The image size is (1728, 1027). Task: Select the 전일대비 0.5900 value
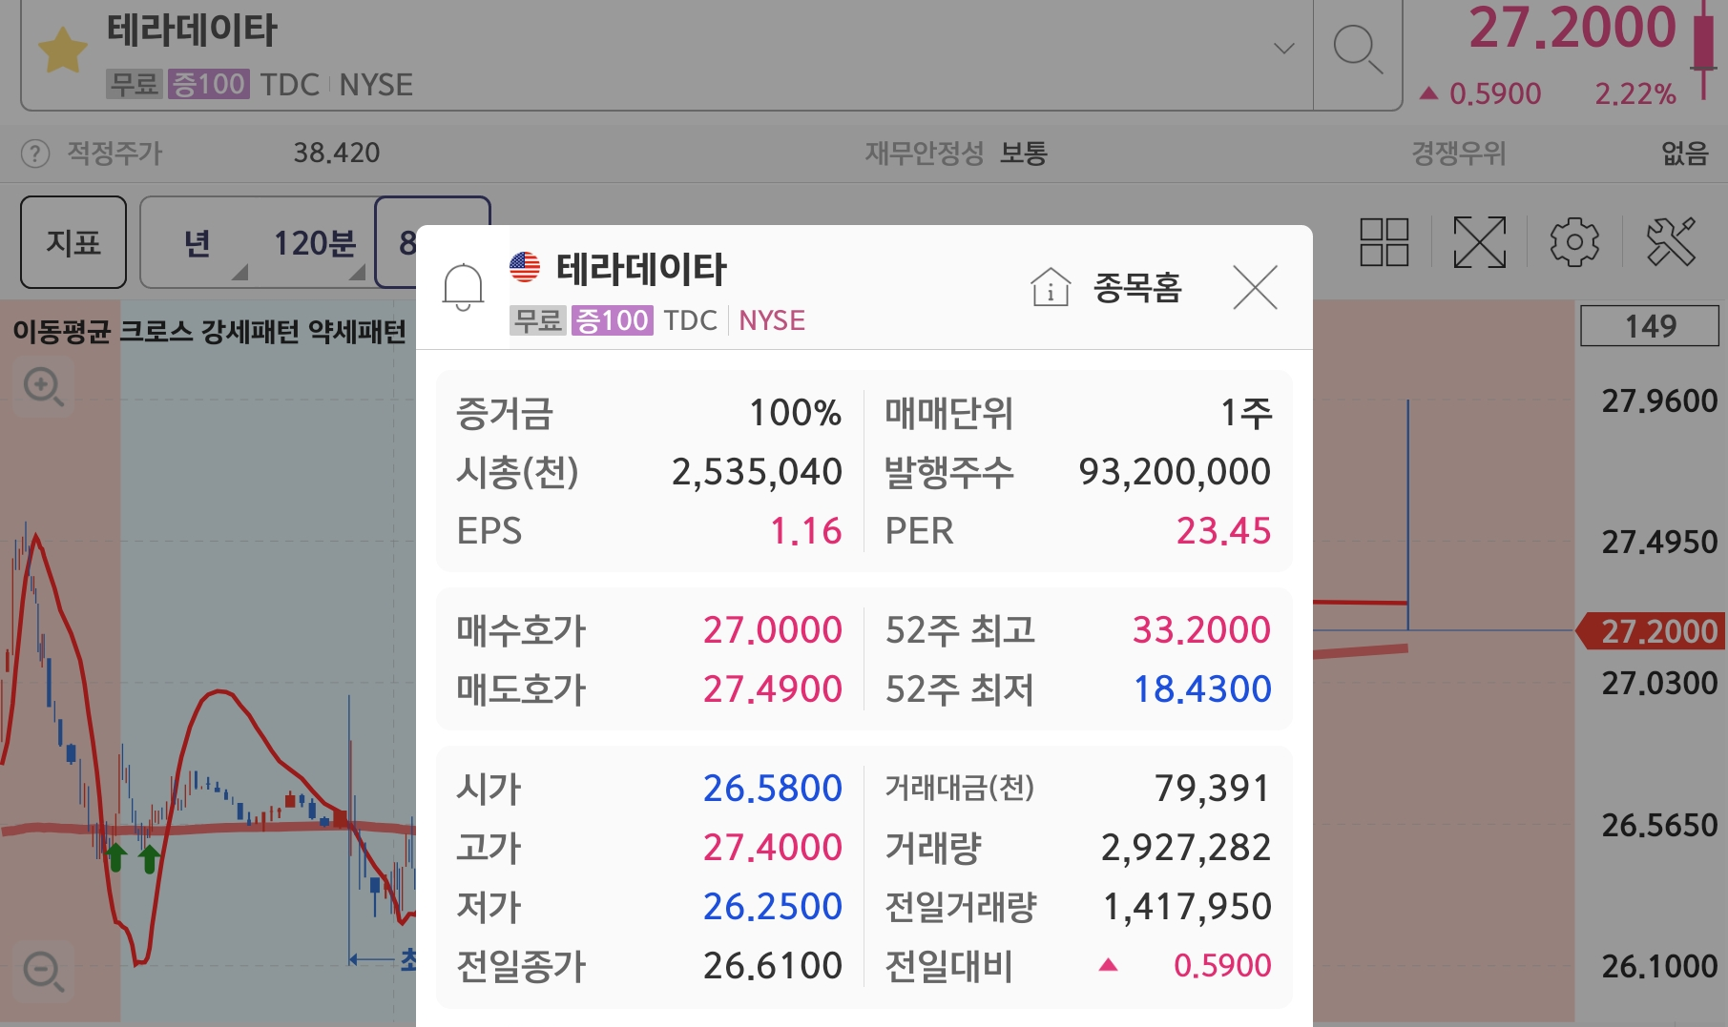1222,966
